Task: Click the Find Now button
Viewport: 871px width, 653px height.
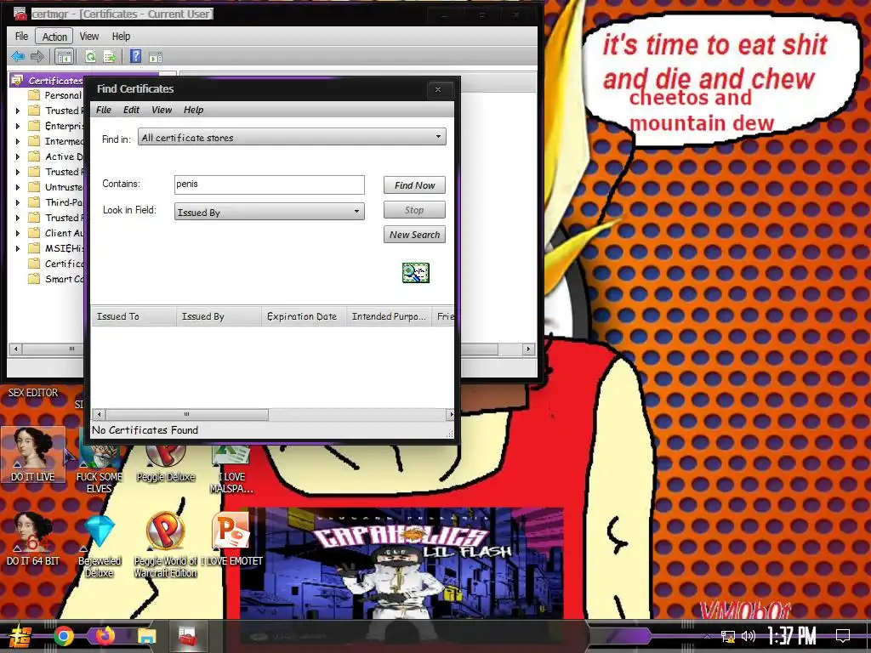Action: (x=414, y=185)
